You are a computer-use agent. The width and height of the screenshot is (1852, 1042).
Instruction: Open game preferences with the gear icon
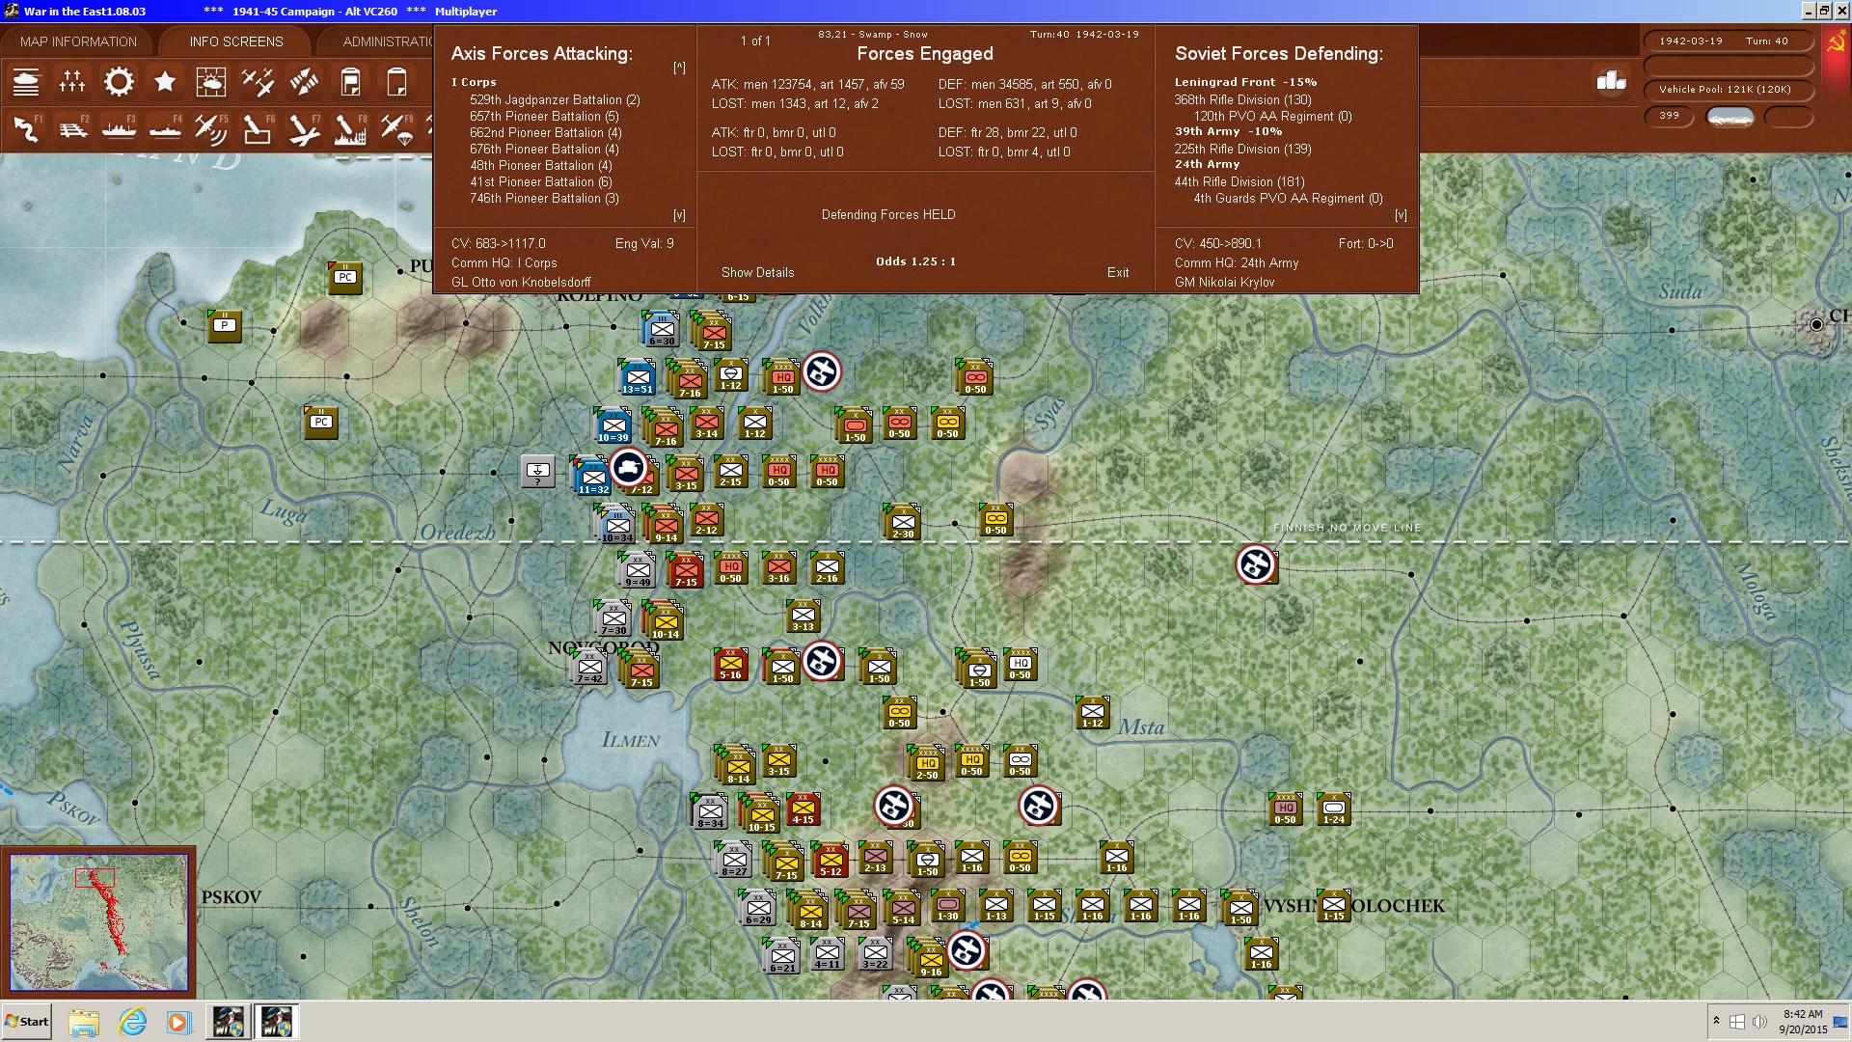tap(119, 82)
